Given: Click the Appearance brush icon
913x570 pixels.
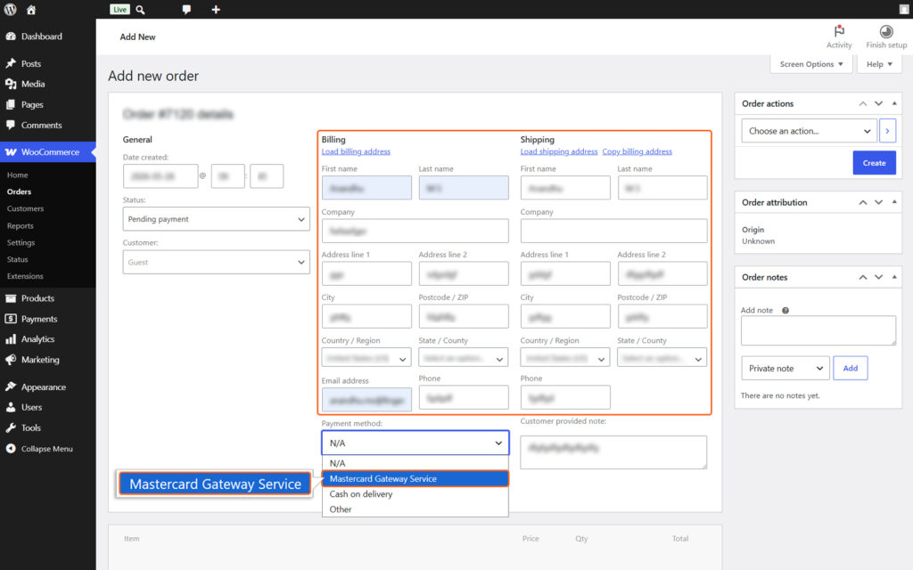Looking at the screenshot, I should pos(11,387).
